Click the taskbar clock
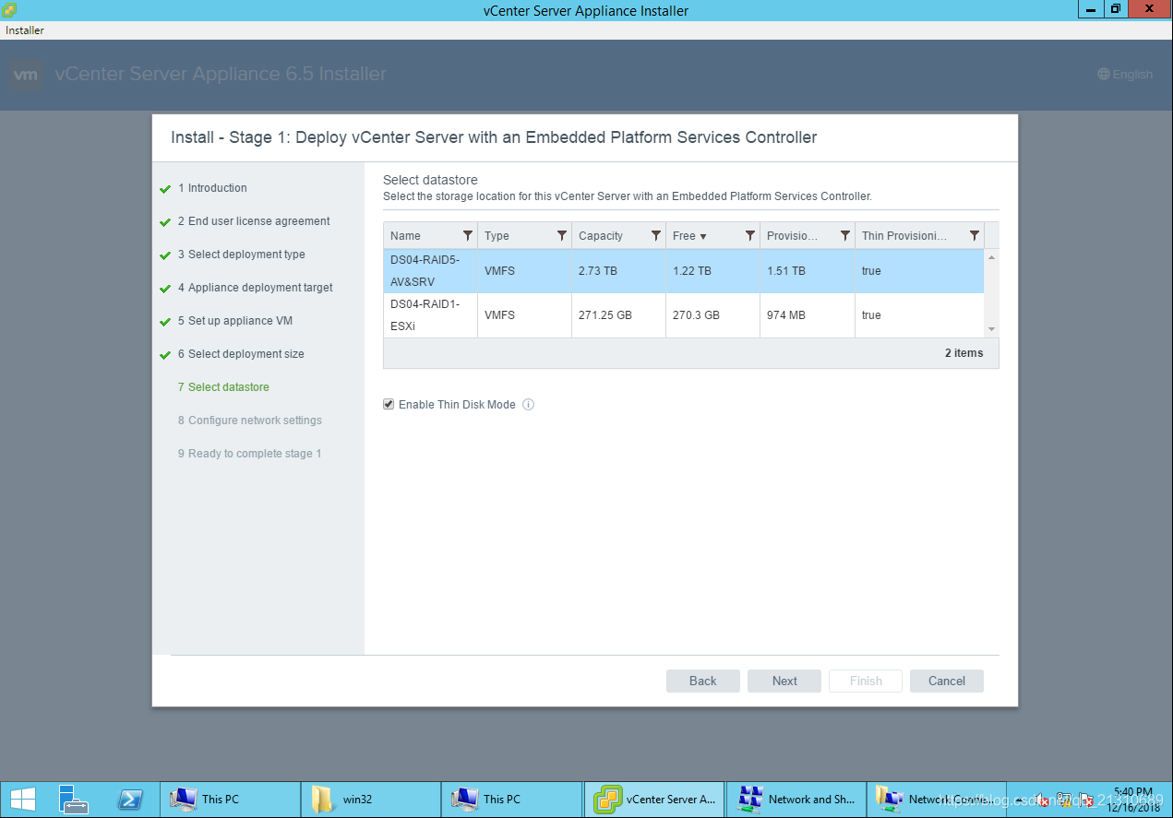This screenshot has height=818, width=1173. (1132, 799)
